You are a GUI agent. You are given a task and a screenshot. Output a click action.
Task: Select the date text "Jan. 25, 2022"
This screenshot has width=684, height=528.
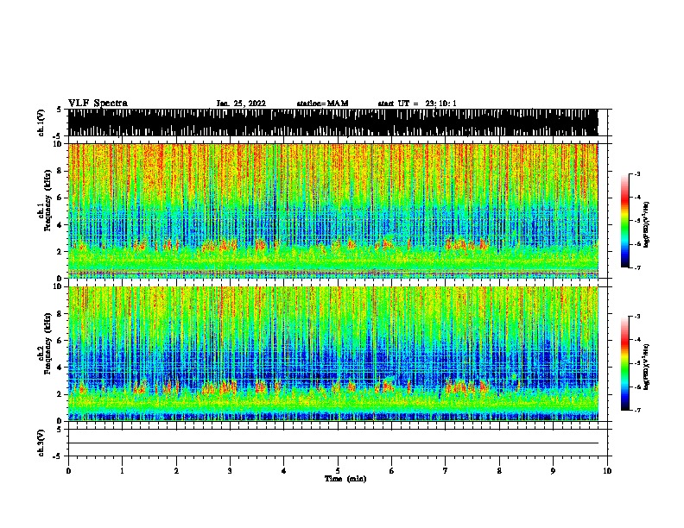click(241, 104)
